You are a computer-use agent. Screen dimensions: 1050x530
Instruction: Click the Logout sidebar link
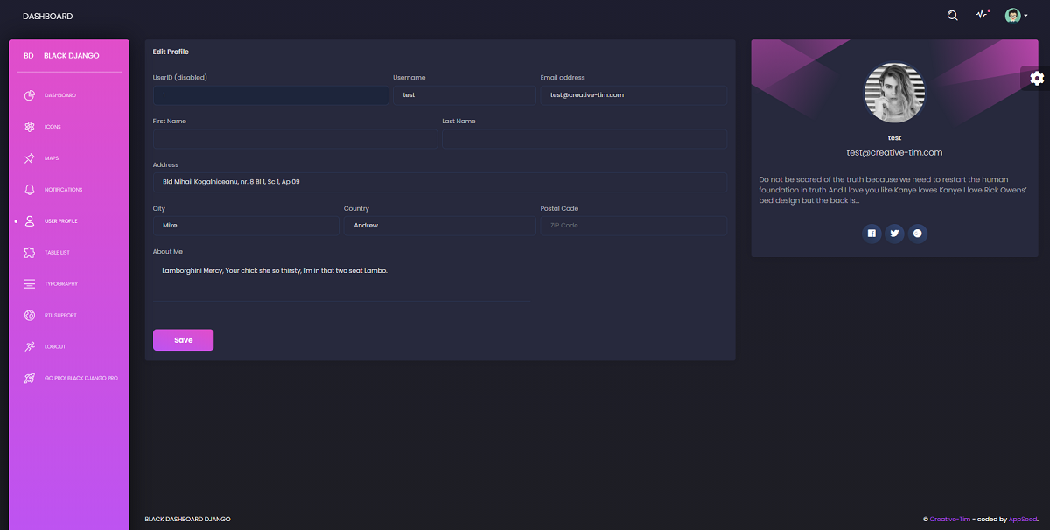54,347
